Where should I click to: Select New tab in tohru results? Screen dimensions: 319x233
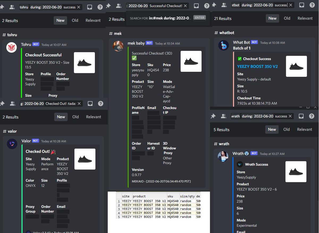tap(60, 20)
